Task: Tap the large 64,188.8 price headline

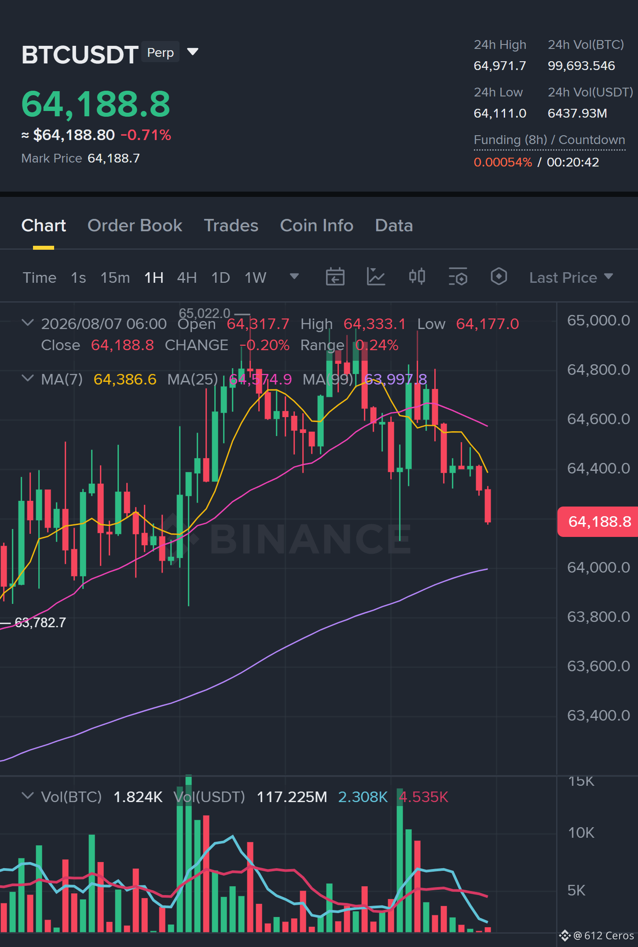Action: click(x=95, y=104)
